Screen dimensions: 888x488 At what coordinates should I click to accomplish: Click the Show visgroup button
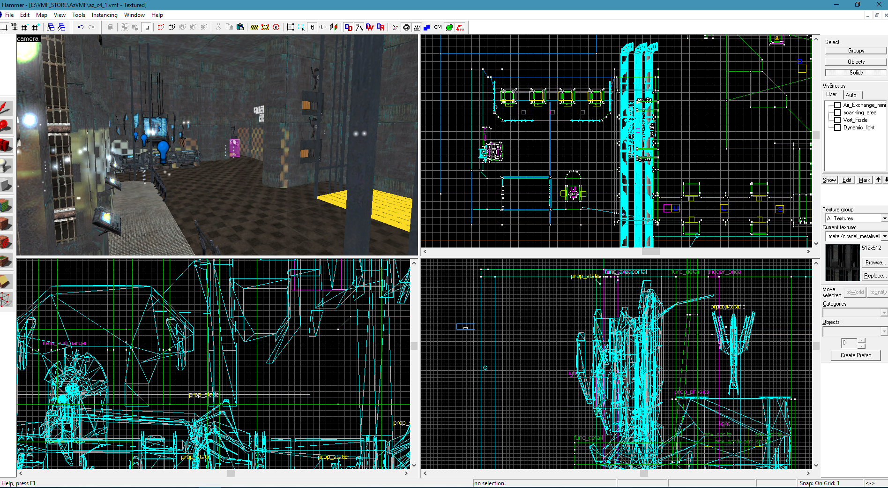[x=829, y=180]
